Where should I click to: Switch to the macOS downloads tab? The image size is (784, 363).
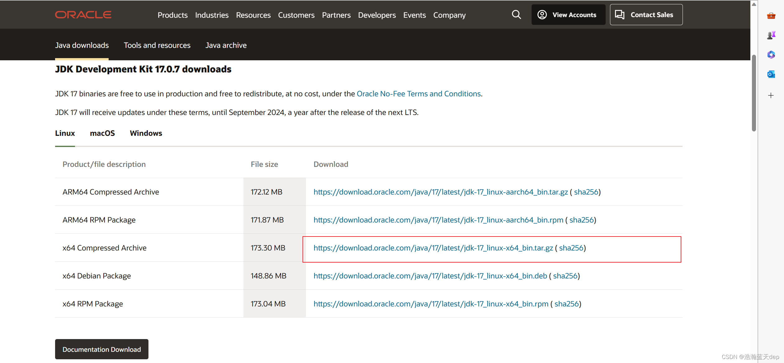coord(102,133)
